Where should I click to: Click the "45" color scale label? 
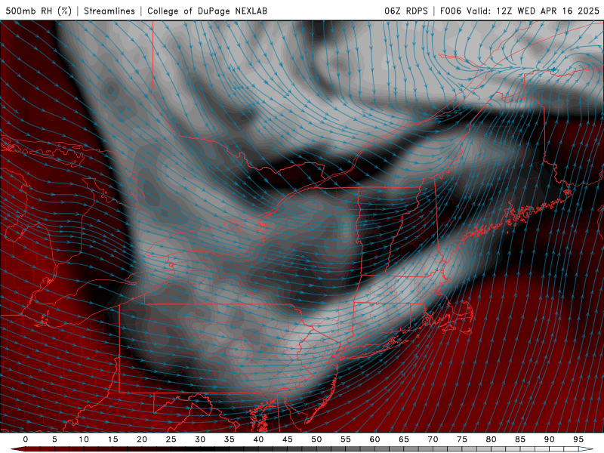coord(288,439)
